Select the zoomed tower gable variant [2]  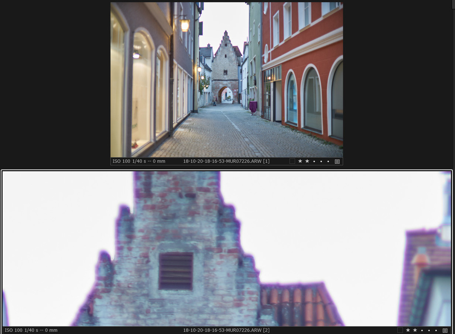click(x=227, y=248)
